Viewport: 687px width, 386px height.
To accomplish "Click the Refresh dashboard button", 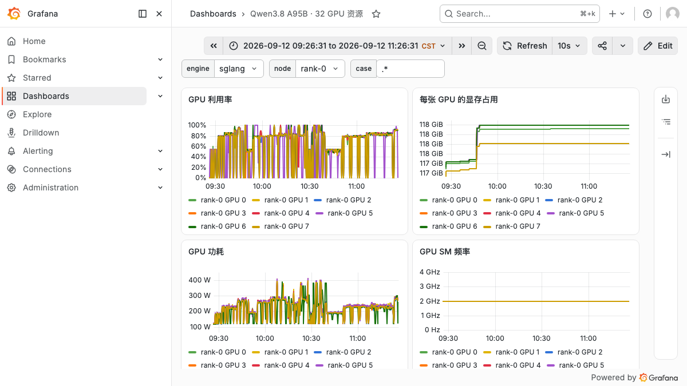I will click(525, 46).
